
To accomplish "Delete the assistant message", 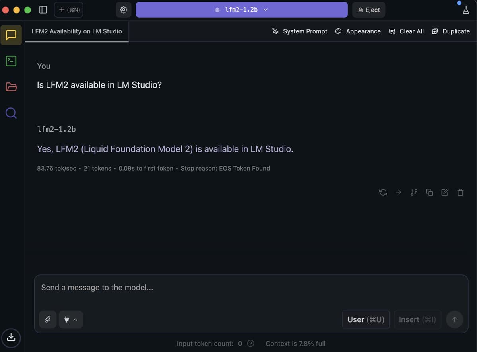I will 460,193.
